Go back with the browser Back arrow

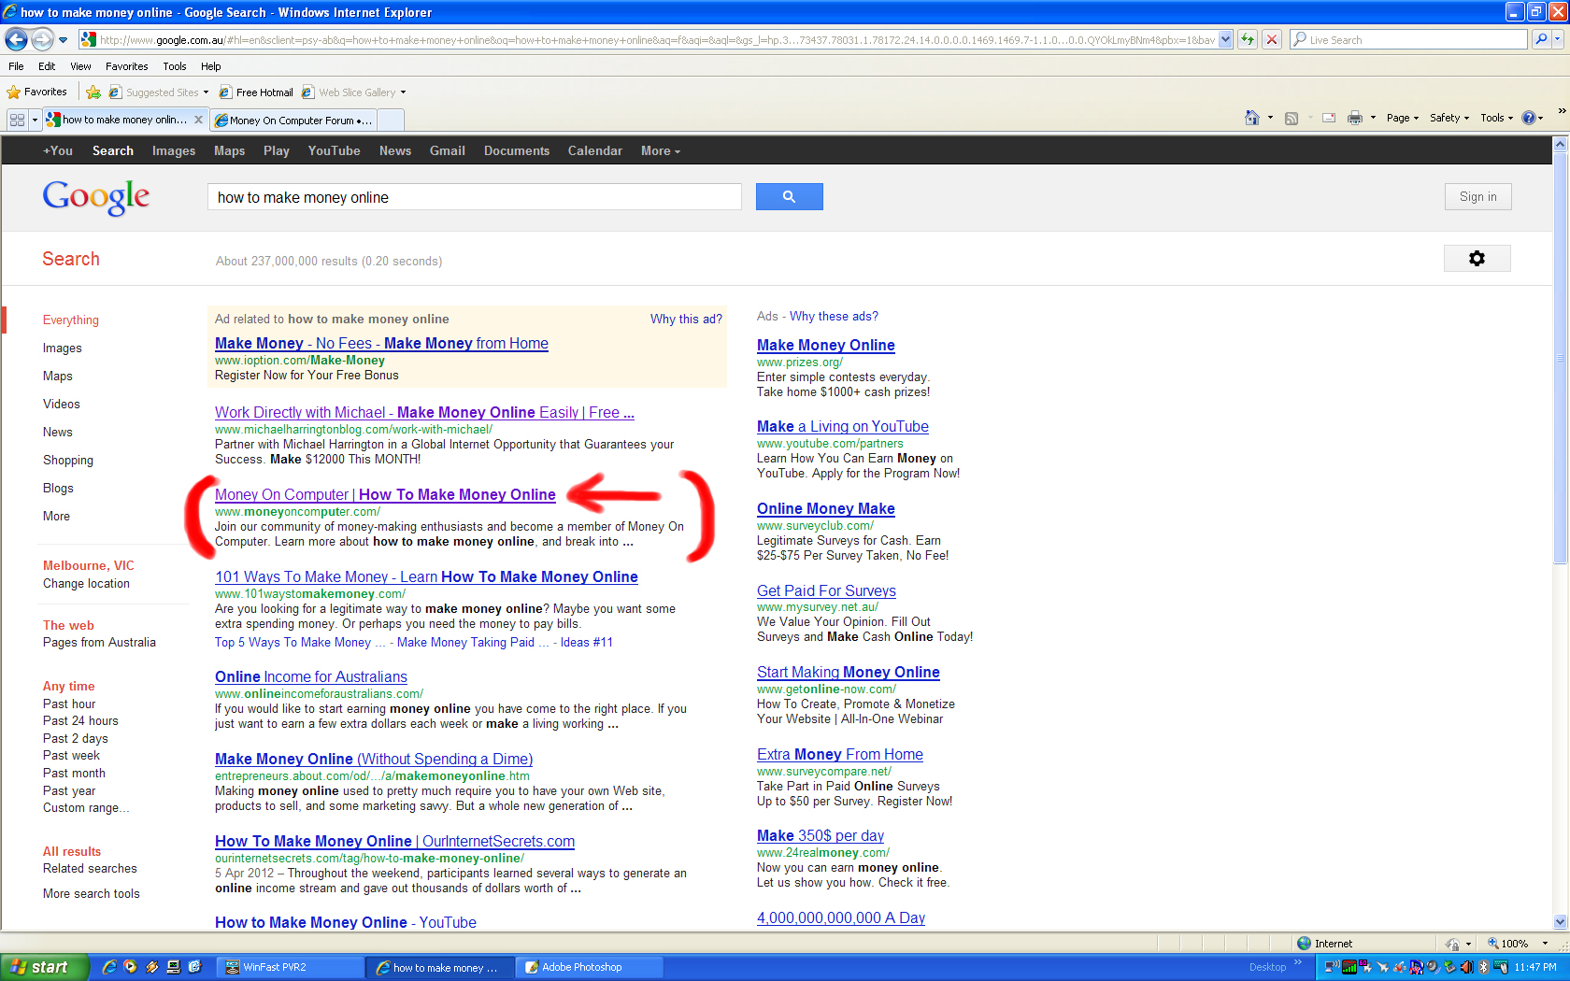click(x=16, y=39)
